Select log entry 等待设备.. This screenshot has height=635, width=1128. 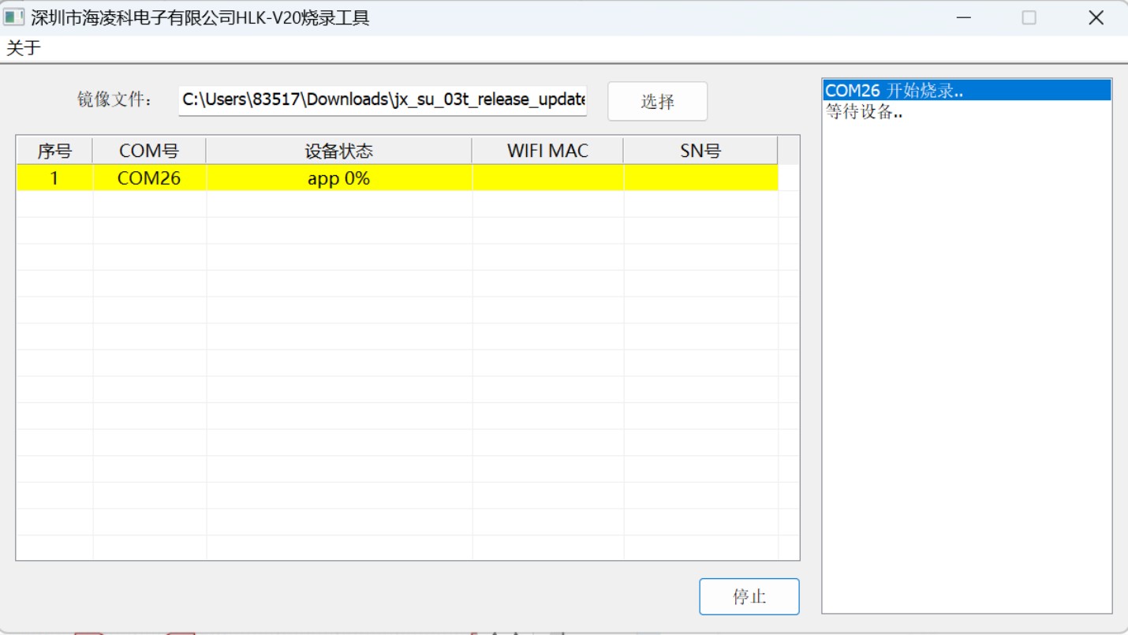pos(967,111)
